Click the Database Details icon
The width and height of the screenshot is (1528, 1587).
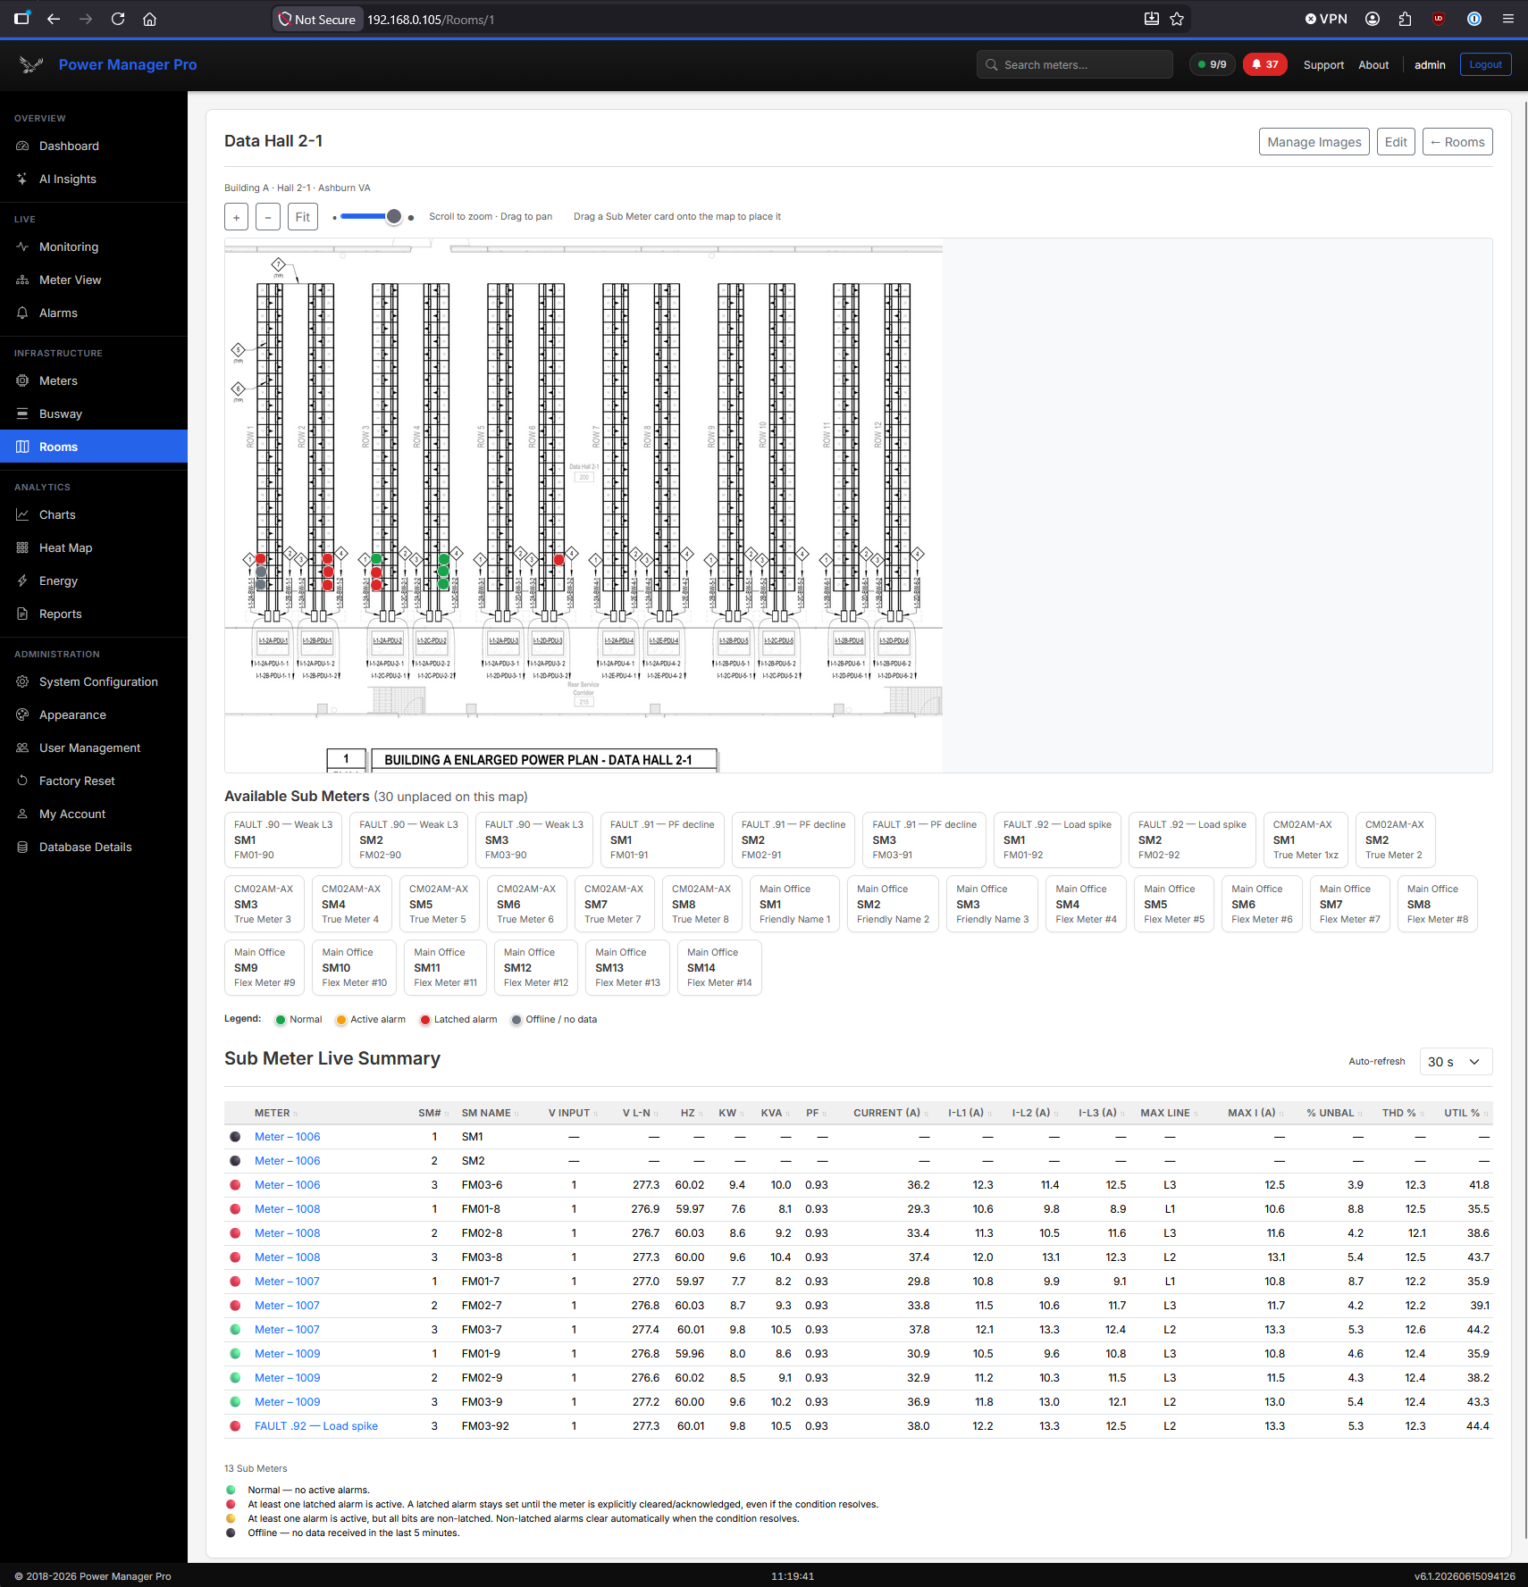click(22, 847)
